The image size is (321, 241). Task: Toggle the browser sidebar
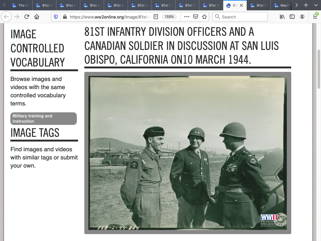click(x=292, y=17)
